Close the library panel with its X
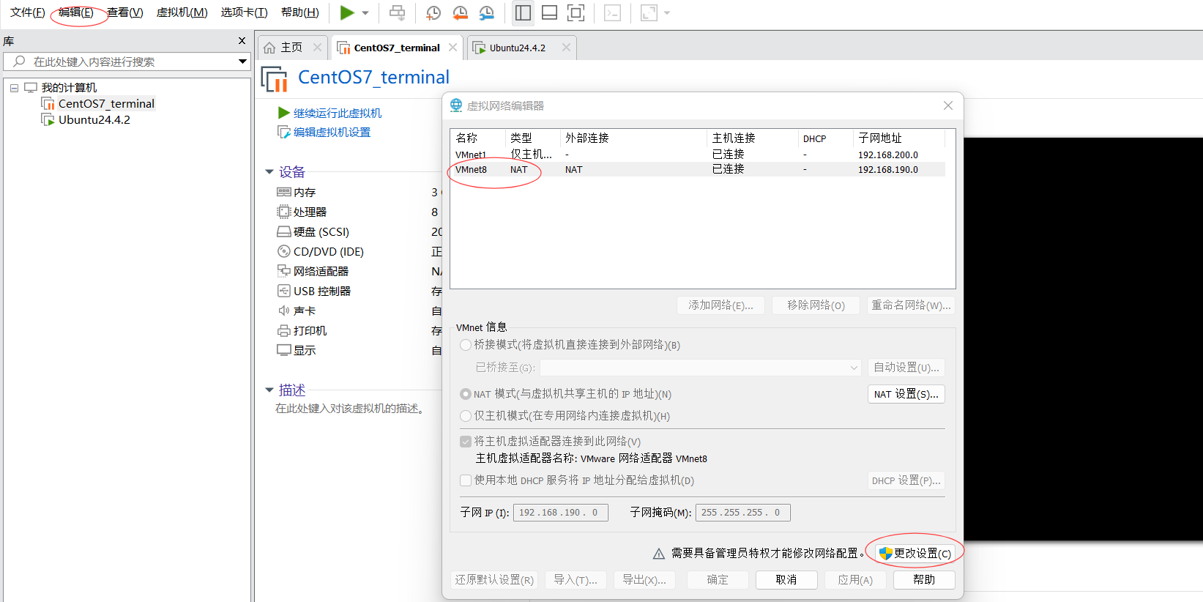The width and height of the screenshot is (1203, 602). pos(242,41)
